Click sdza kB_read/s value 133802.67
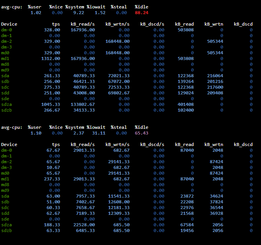 click(x=83, y=104)
